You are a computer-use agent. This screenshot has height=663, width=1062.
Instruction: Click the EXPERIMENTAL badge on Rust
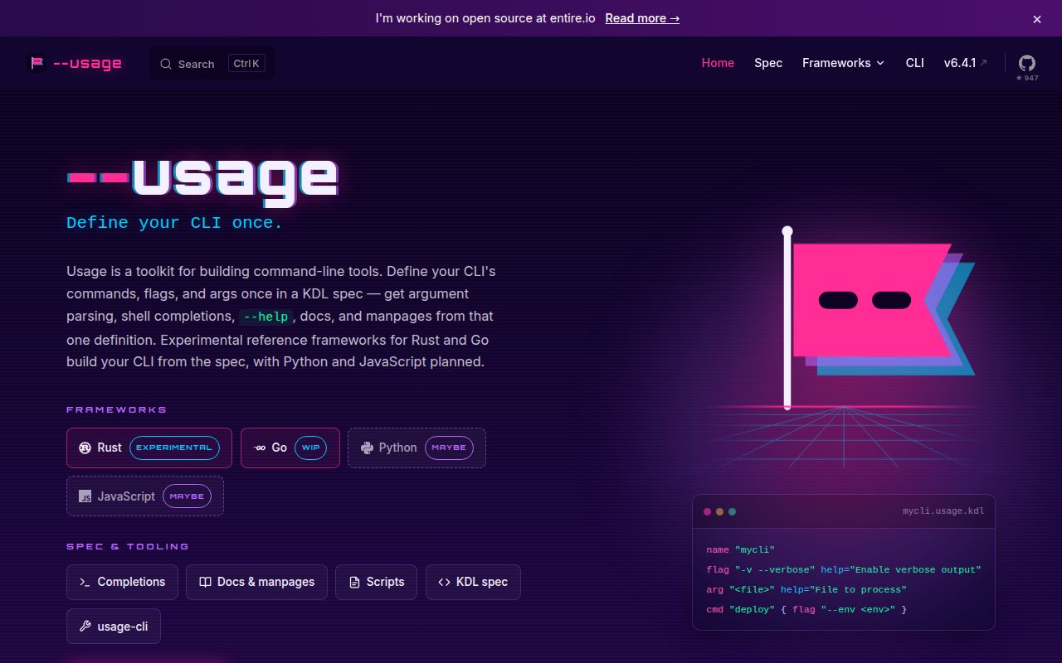tap(174, 448)
